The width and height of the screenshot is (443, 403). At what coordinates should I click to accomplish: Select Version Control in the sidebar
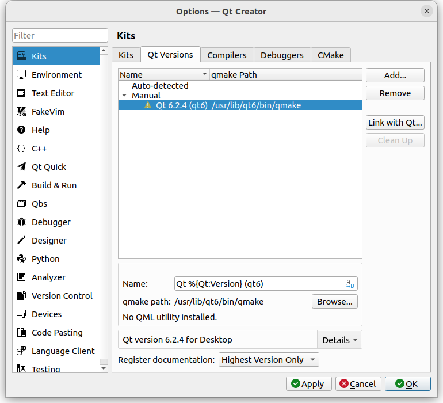pos(56,296)
